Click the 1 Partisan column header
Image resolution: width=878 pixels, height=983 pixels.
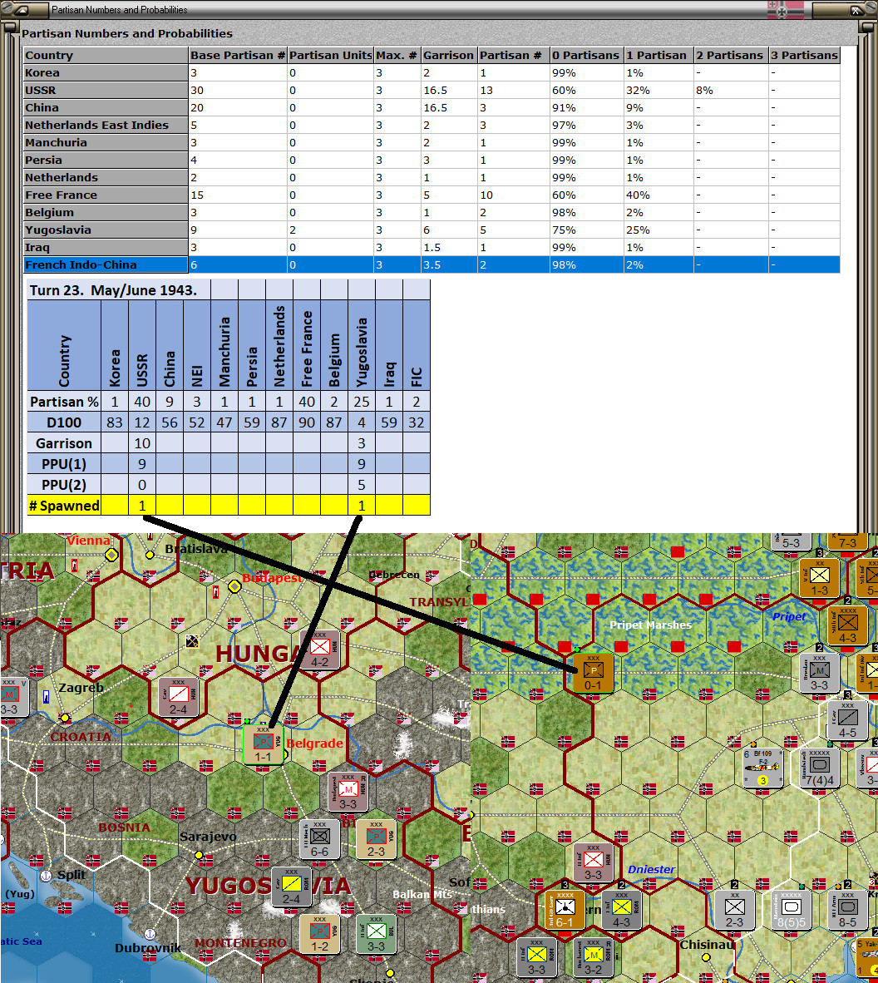coord(658,55)
